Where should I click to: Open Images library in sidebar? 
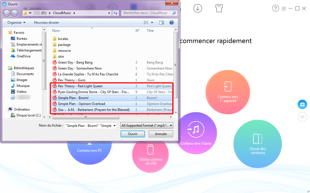[19, 80]
